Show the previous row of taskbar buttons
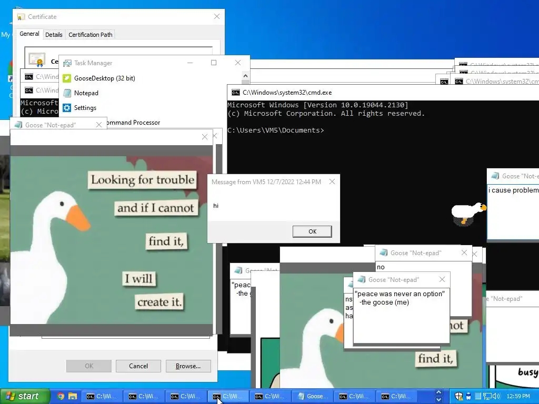 pyautogui.click(x=438, y=392)
